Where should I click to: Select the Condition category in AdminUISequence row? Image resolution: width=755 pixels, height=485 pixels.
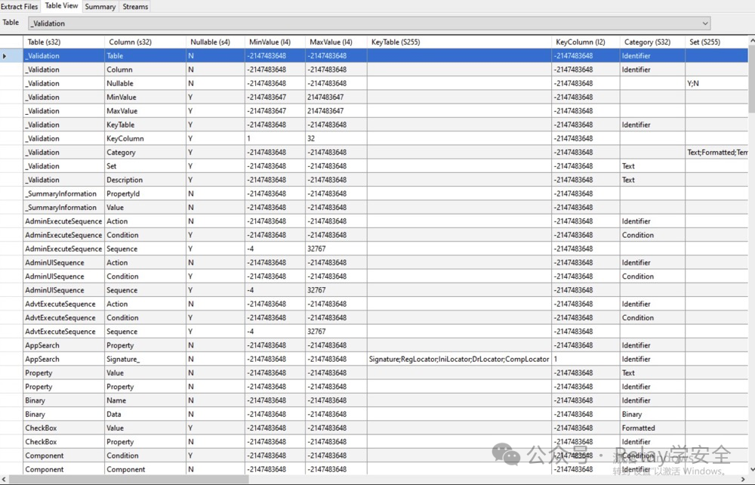(x=652, y=276)
